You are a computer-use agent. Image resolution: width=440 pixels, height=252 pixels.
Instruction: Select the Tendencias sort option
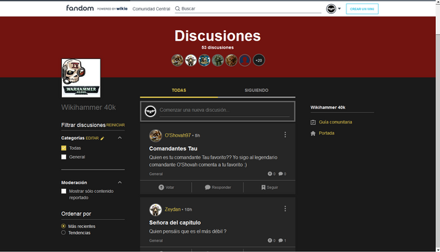(x=63, y=233)
